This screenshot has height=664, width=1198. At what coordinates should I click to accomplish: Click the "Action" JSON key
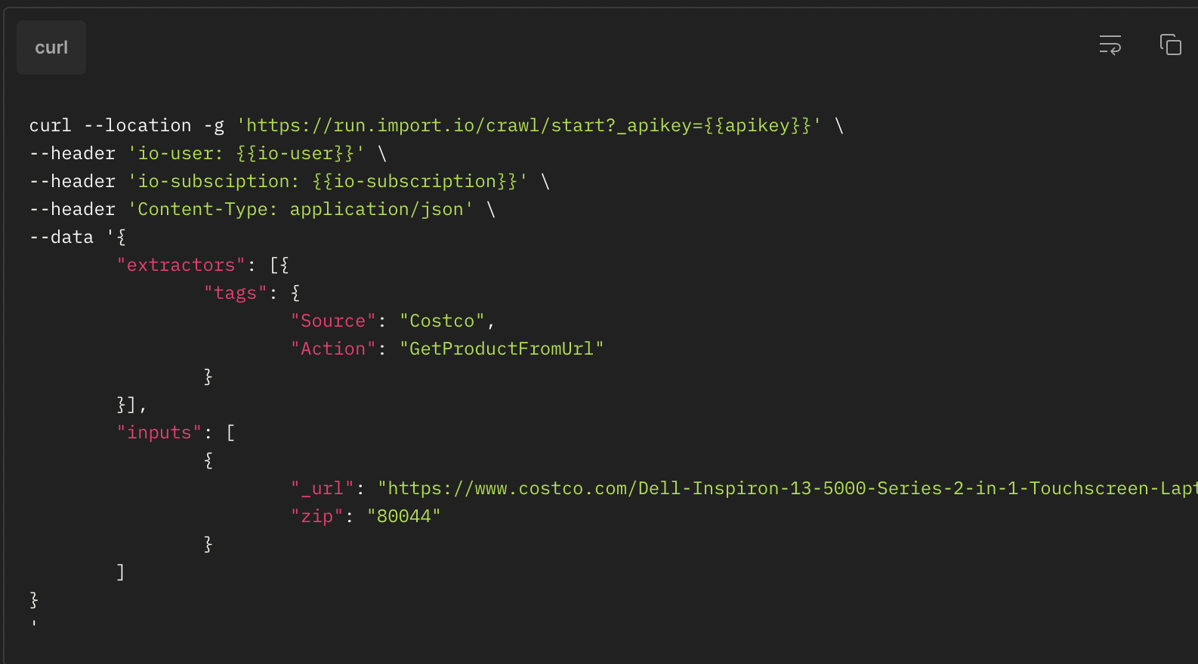click(x=333, y=349)
